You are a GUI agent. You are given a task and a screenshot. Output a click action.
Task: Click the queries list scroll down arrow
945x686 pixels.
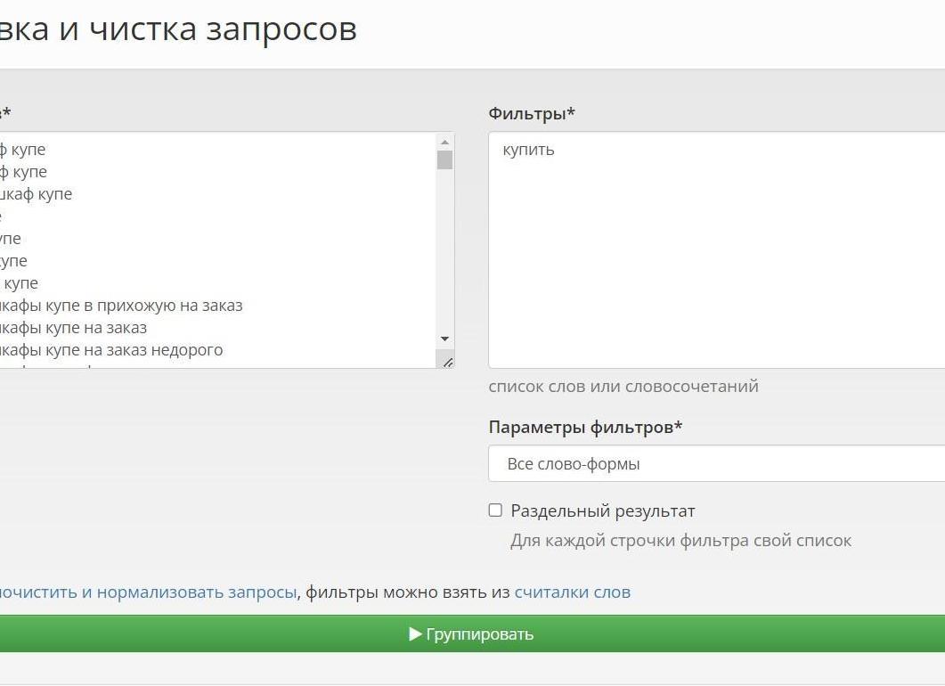pyautogui.click(x=444, y=339)
